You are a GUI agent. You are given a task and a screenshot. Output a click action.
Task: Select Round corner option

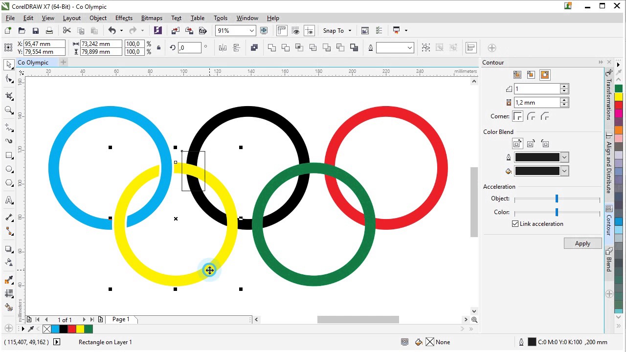pyautogui.click(x=531, y=116)
